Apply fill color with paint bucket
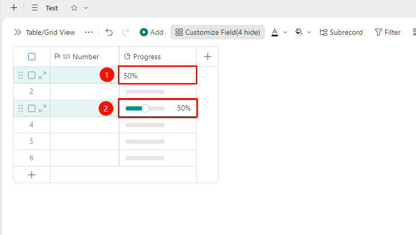416x235 pixels. 299,32
